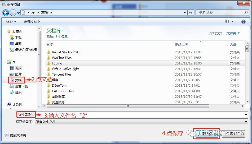
Task: Click the help question mark icon
Action: [x=244, y=22]
